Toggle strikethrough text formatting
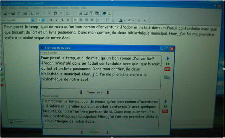225x138 pixels. [x=68, y=20]
